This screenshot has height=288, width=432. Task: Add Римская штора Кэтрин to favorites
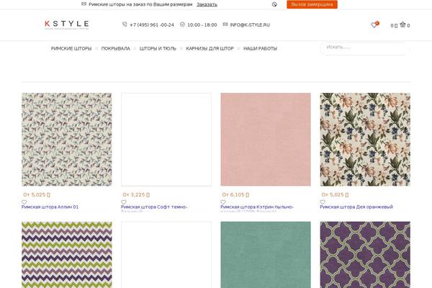click(223, 202)
